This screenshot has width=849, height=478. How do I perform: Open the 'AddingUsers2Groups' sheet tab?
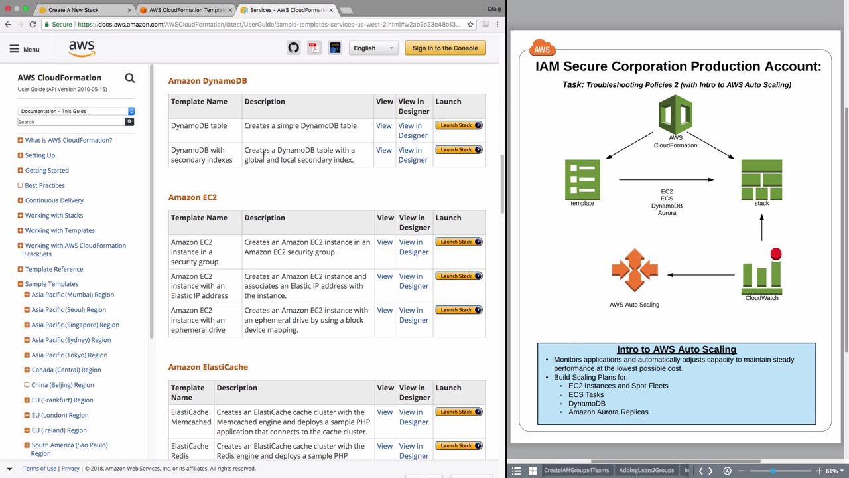(x=646, y=471)
